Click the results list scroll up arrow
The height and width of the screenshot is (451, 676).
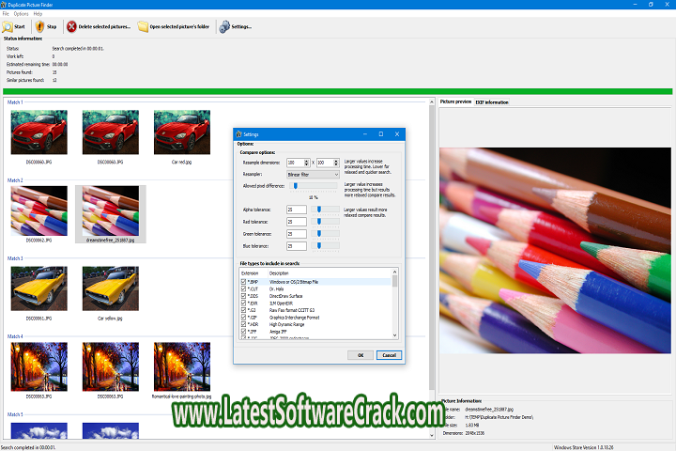click(x=432, y=101)
